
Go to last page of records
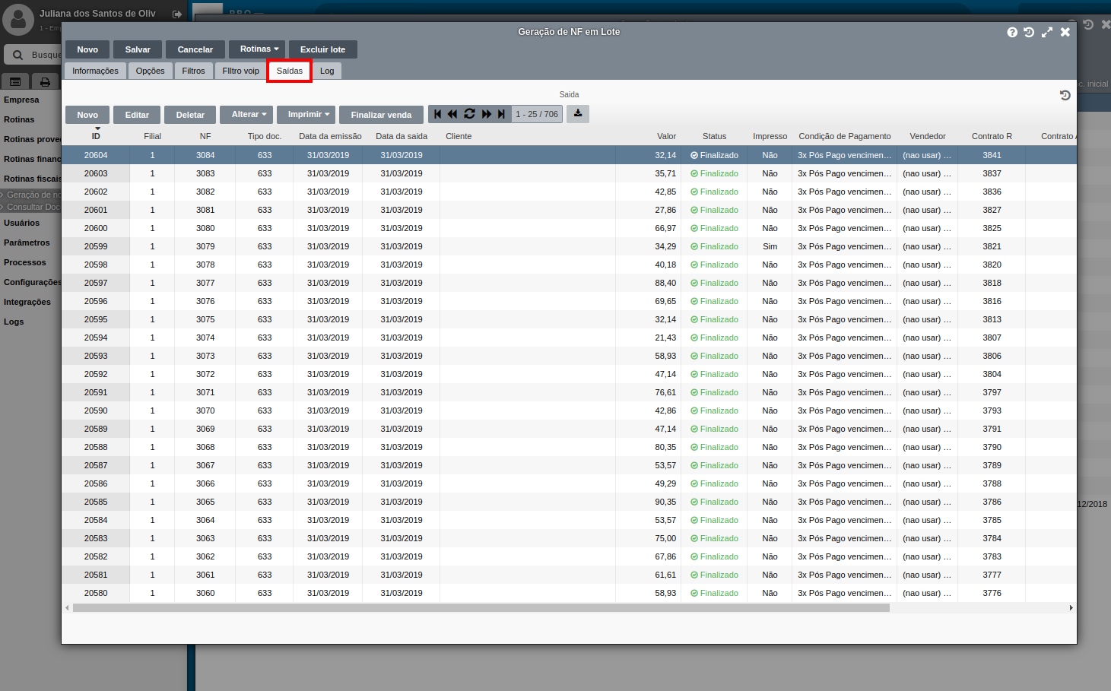pyautogui.click(x=501, y=114)
